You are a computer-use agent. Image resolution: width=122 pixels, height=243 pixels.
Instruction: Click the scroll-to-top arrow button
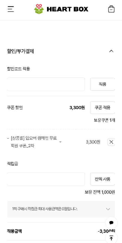[x=111, y=238]
